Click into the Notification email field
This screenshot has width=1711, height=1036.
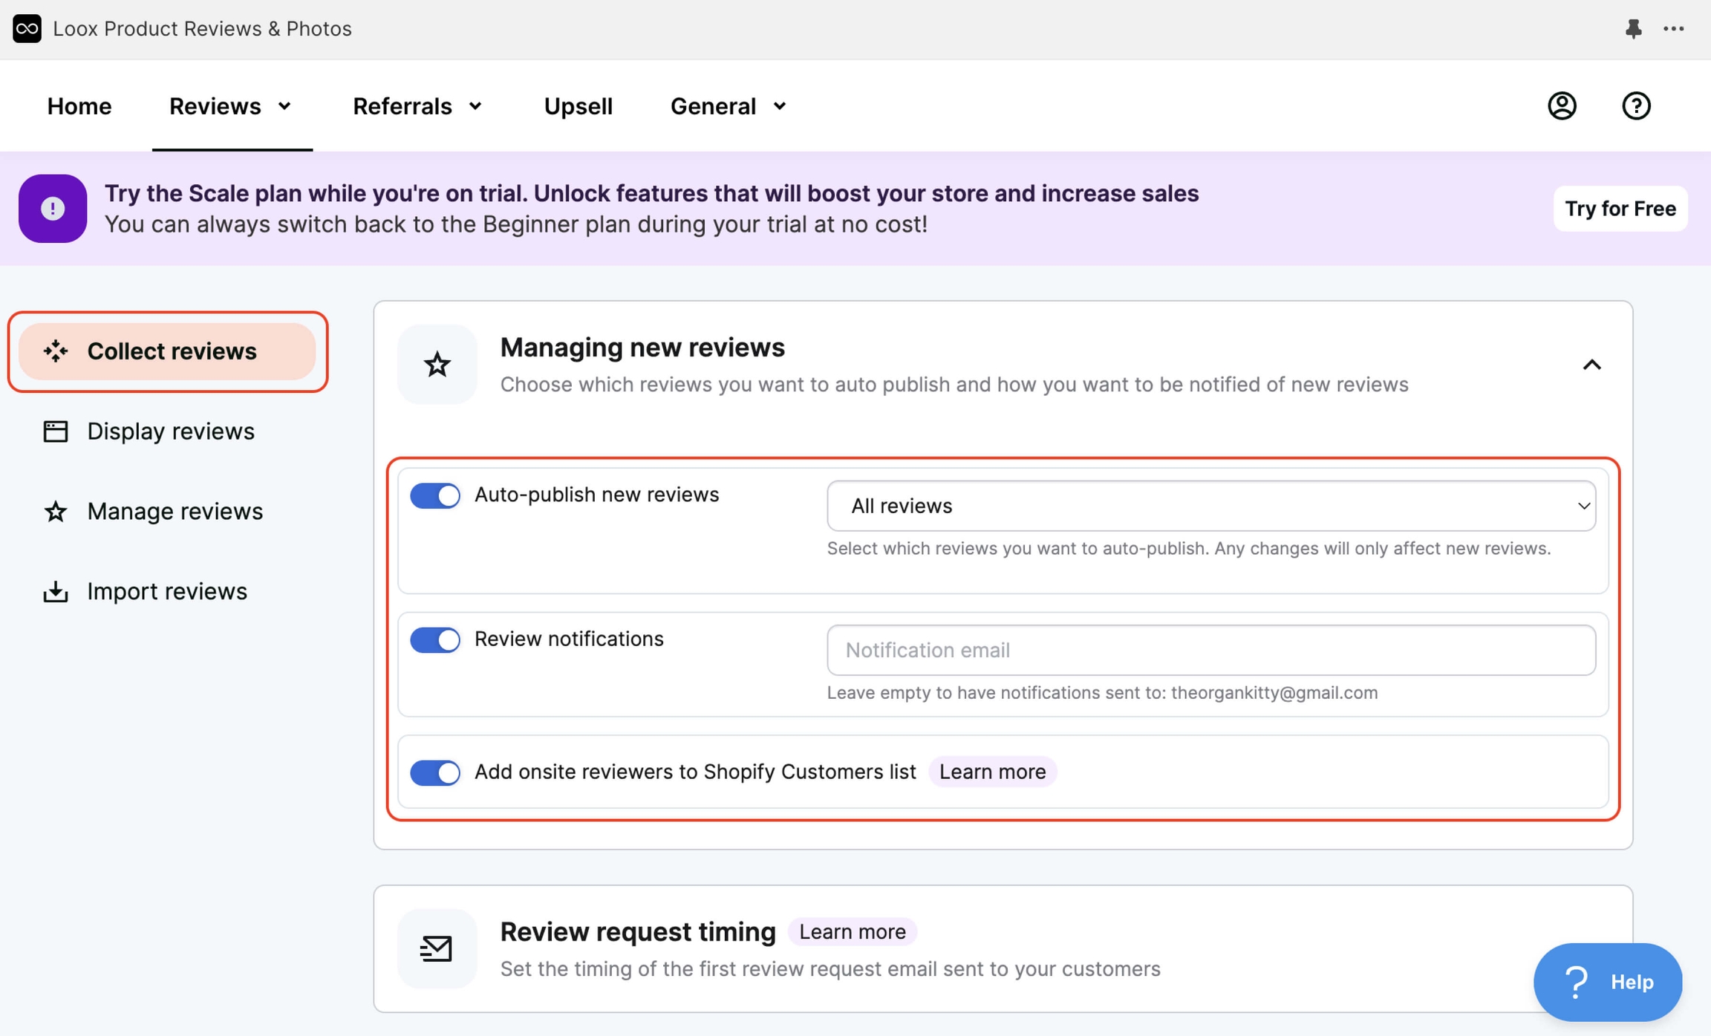click(x=1210, y=650)
